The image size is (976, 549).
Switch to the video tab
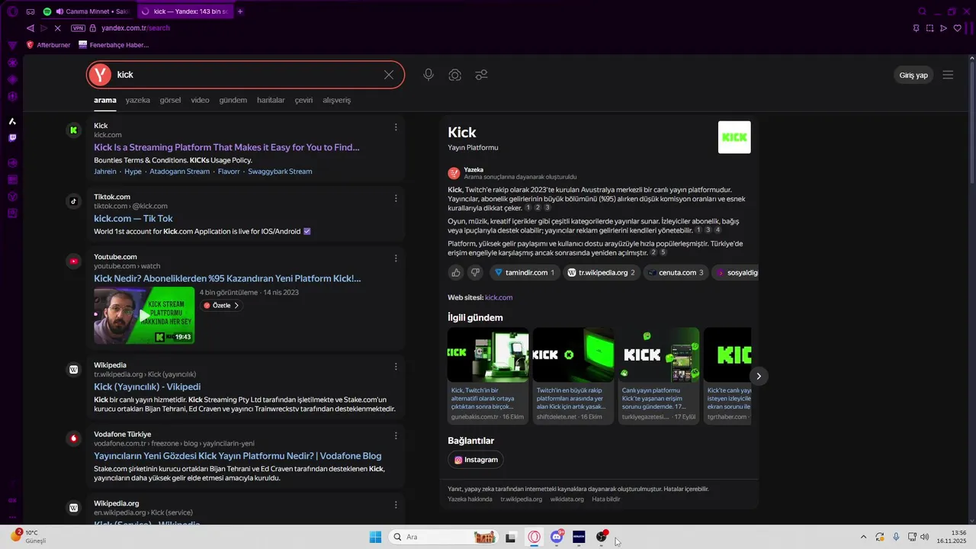click(x=200, y=100)
